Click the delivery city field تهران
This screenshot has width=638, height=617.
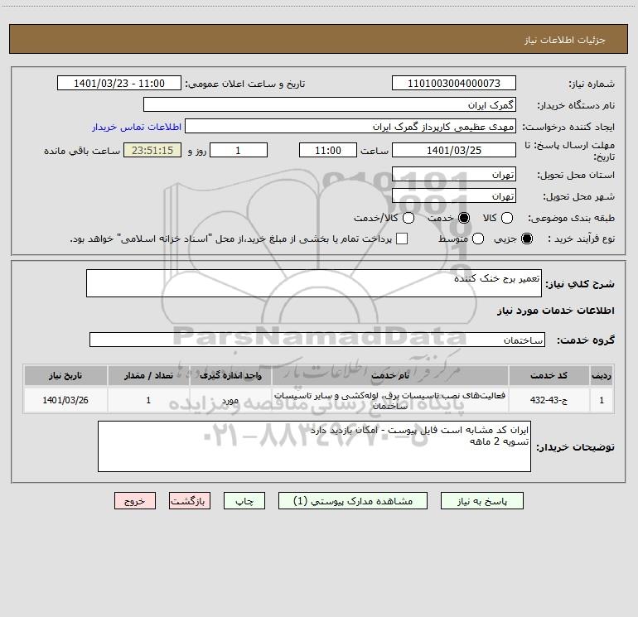[x=454, y=195]
